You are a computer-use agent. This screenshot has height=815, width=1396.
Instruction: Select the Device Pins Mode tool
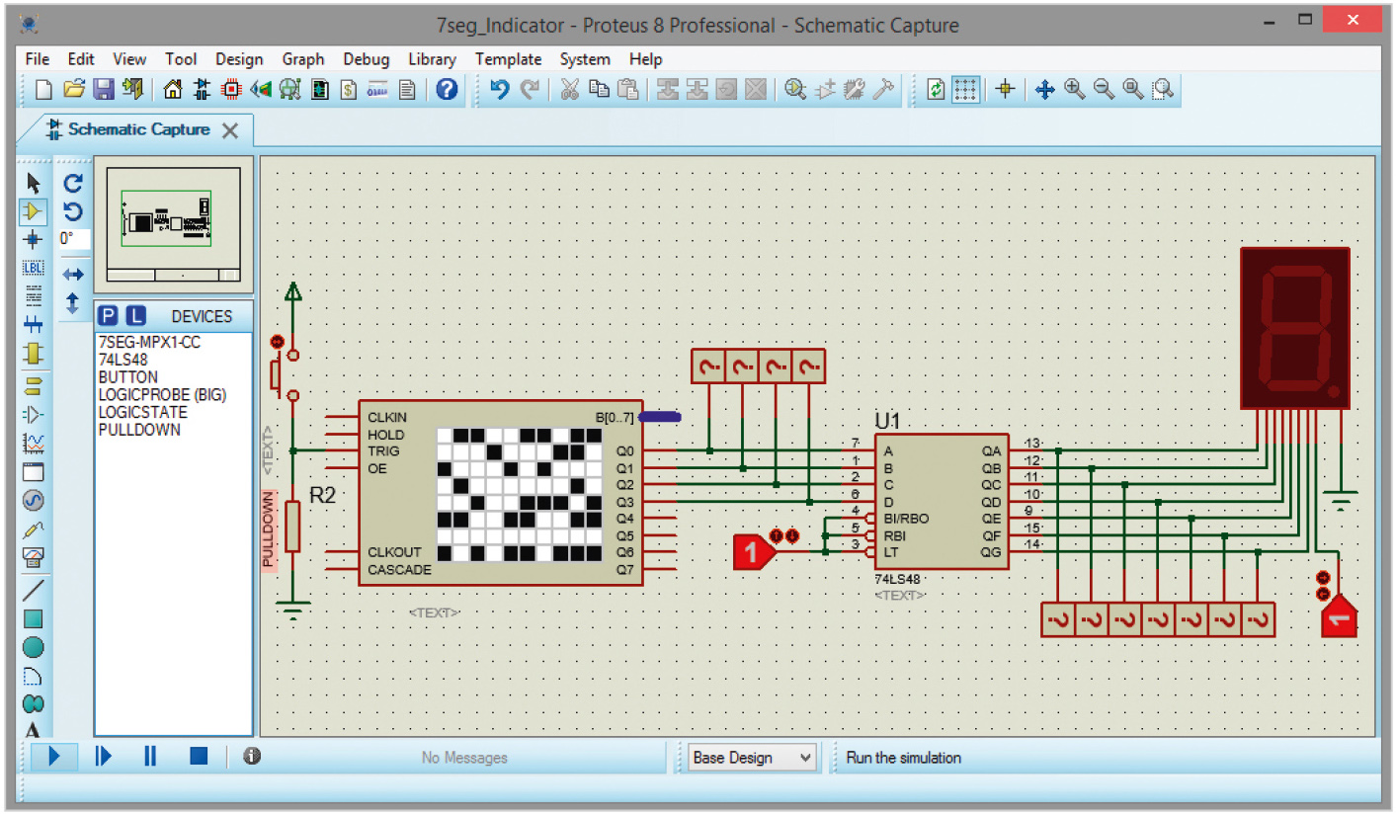click(x=34, y=414)
